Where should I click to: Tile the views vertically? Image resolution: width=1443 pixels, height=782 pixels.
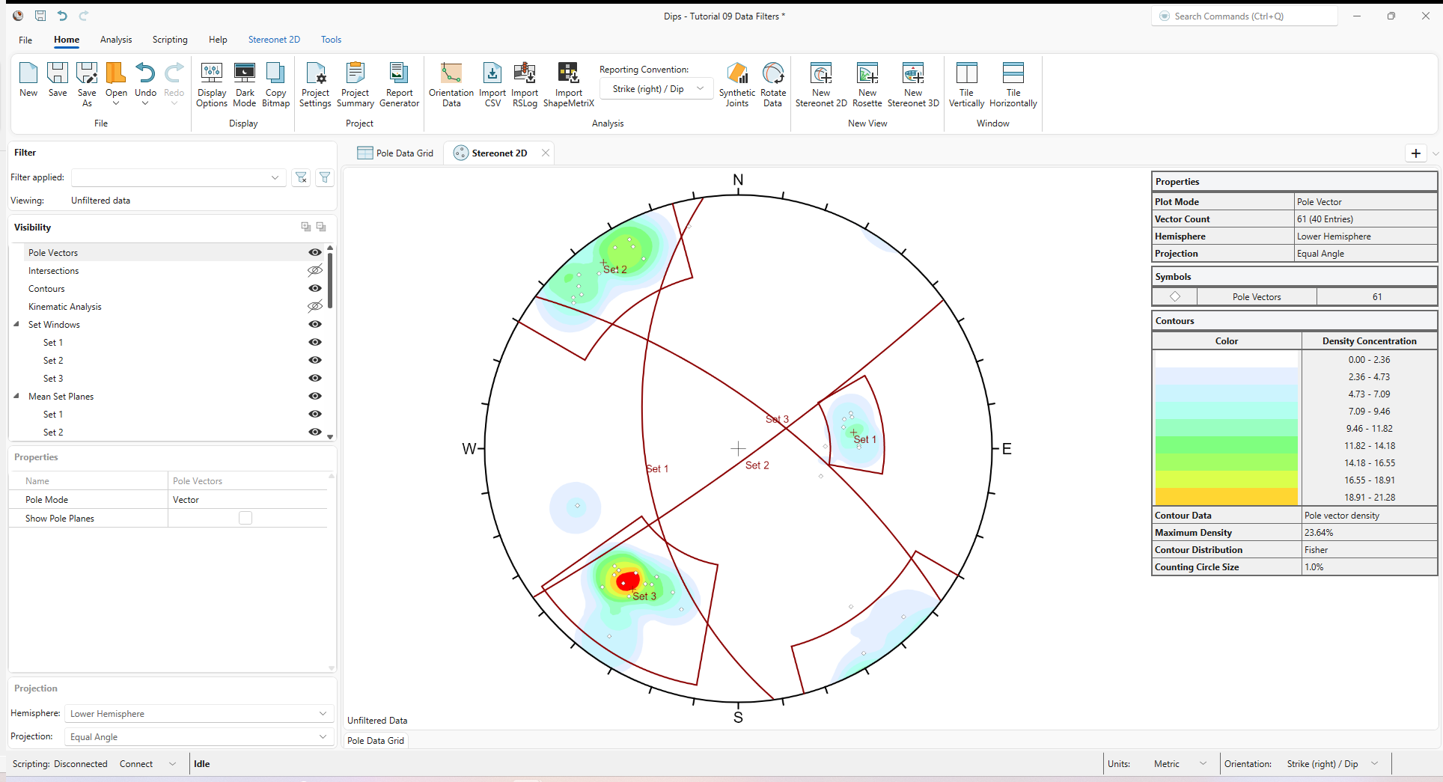pyautogui.click(x=966, y=84)
